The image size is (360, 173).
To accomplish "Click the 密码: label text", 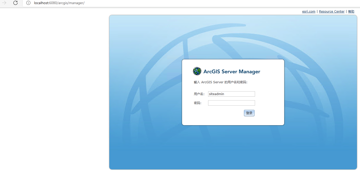I will (198, 103).
